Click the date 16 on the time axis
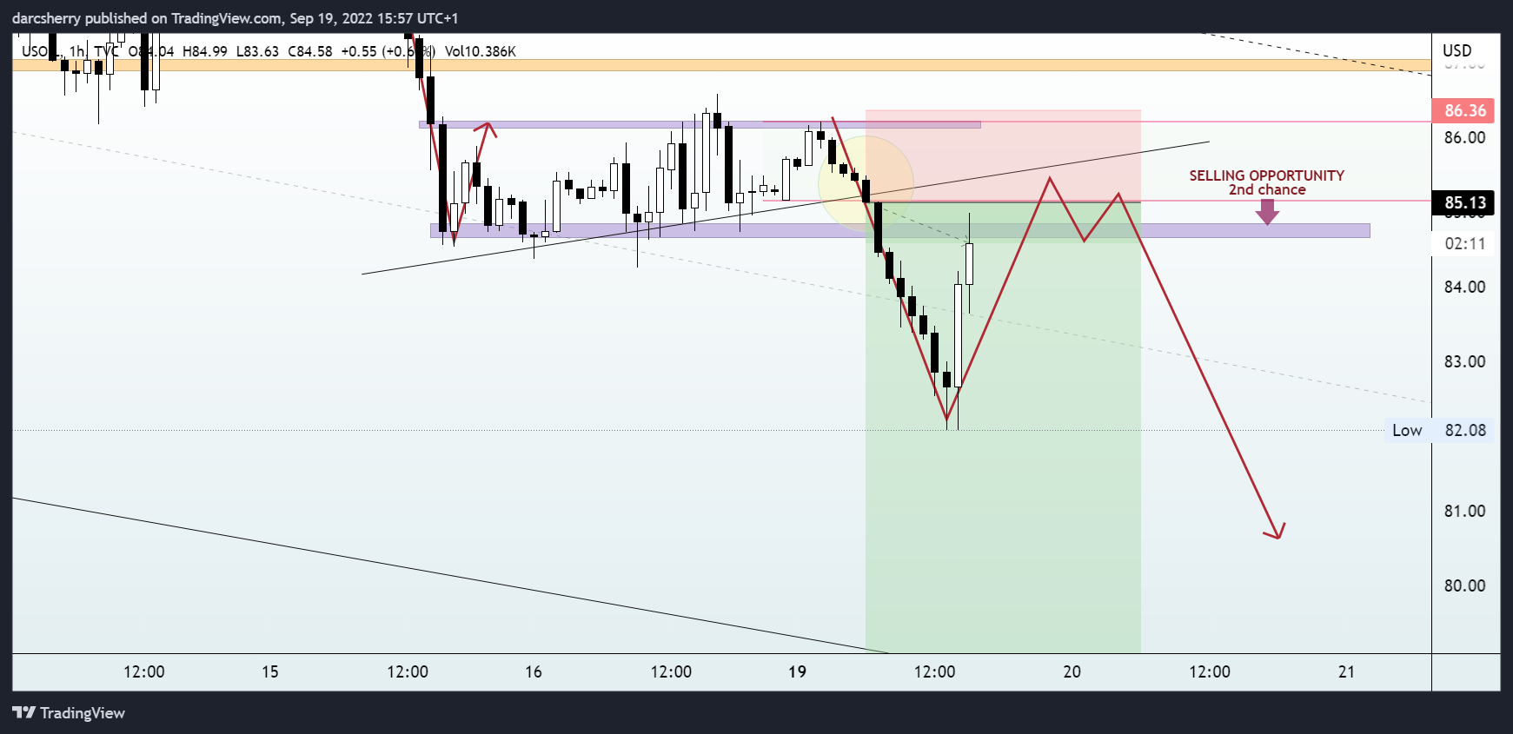The image size is (1513, 734). [534, 671]
